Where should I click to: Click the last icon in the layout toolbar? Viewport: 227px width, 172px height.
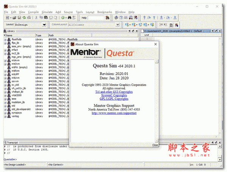176,25
